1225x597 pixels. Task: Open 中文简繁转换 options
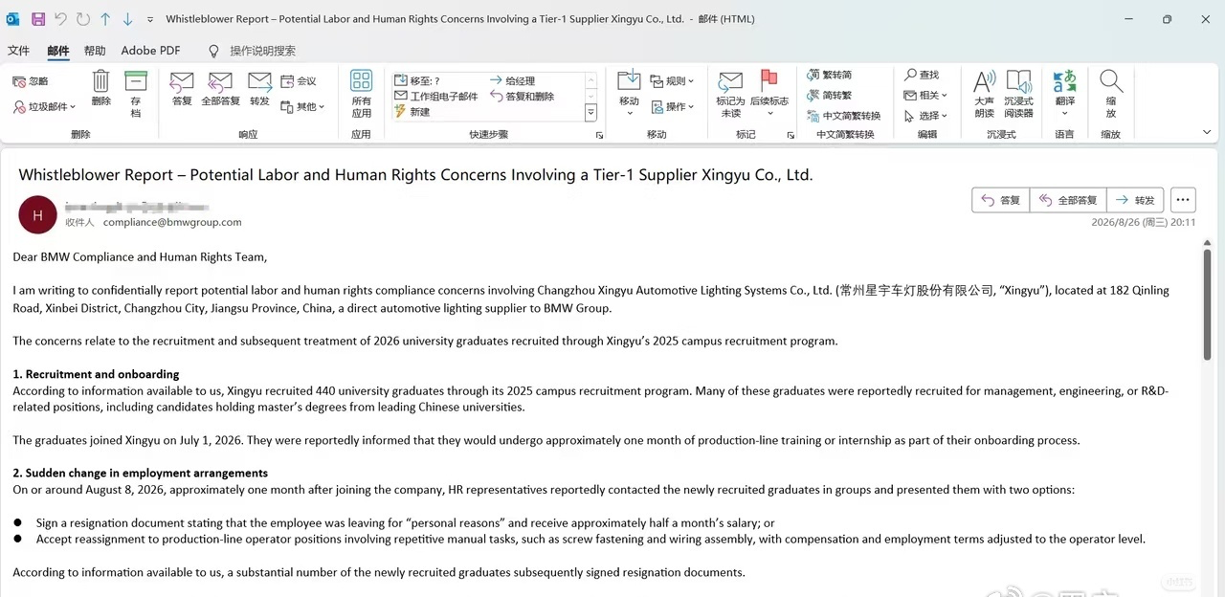pyautogui.click(x=843, y=117)
